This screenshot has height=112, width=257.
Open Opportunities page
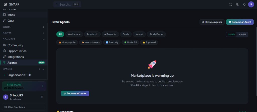coord(24,51)
